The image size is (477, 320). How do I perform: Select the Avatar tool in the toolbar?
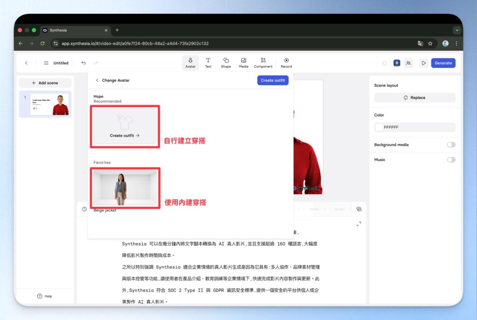(190, 62)
